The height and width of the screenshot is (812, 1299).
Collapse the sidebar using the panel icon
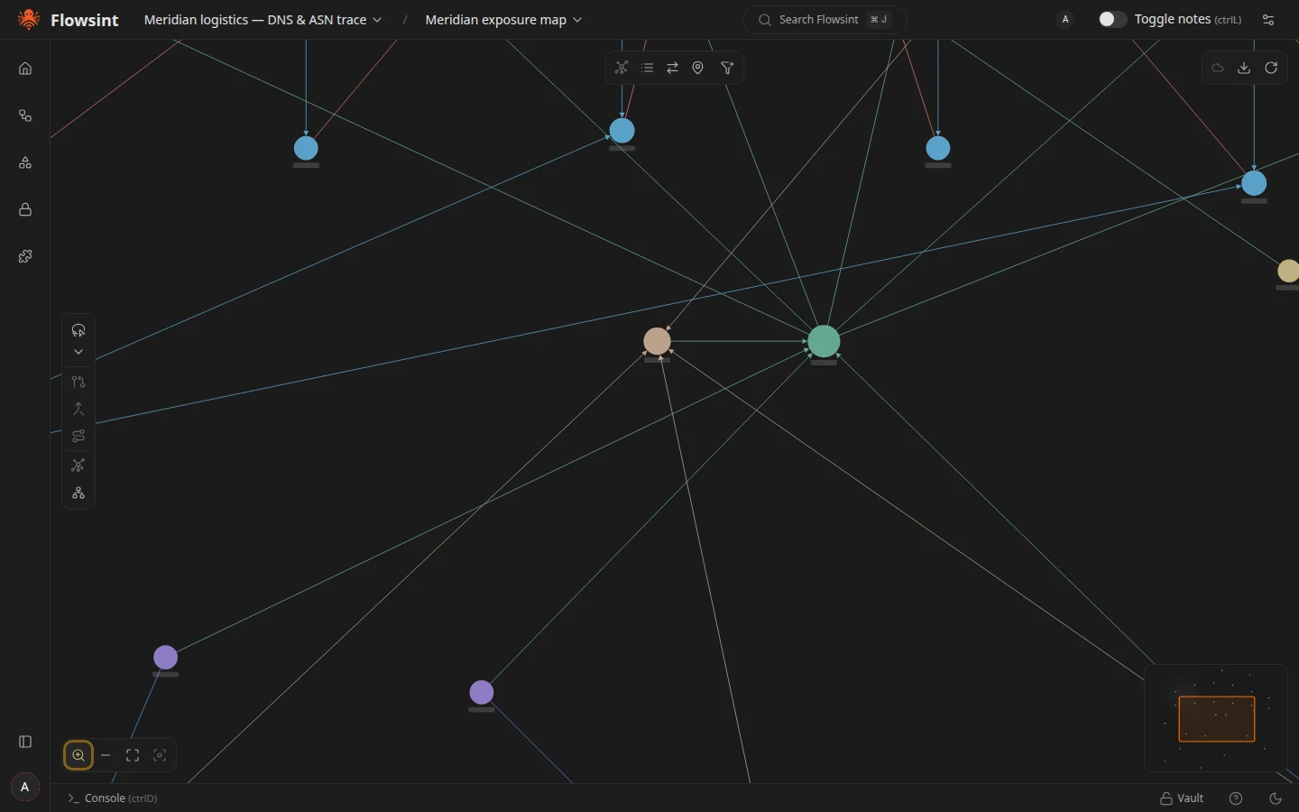[x=25, y=742]
